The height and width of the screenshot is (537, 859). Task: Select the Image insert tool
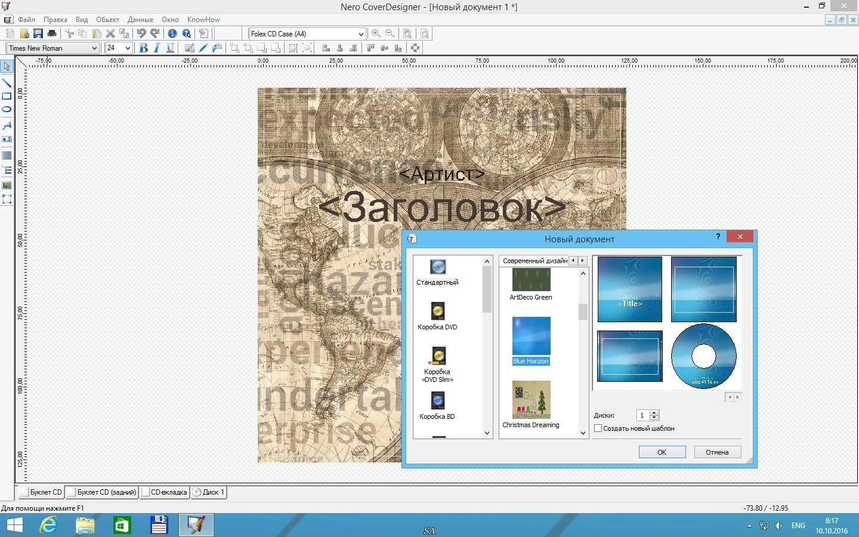7,185
